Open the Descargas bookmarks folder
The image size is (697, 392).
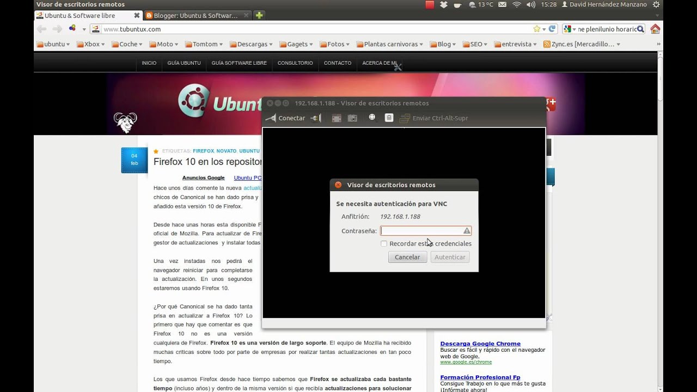(x=252, y=44)
